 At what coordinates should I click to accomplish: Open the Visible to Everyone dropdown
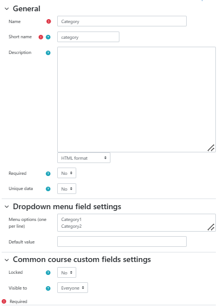pyautogui.click(x=72, y=288)
